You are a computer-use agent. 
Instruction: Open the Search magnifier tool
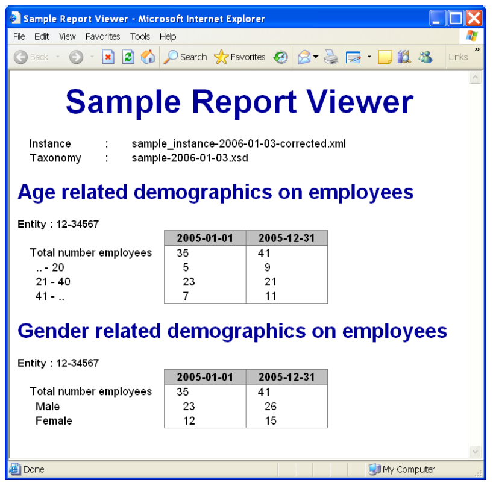tap(185, 57)
